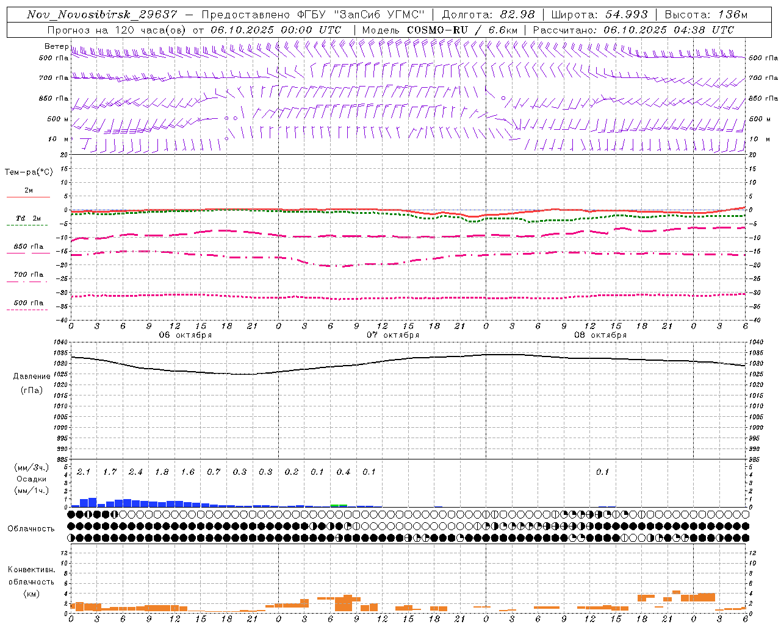The image size is (781, 624).
Task: Click the 0.4 precipitation total value
Action: (344, 472)
